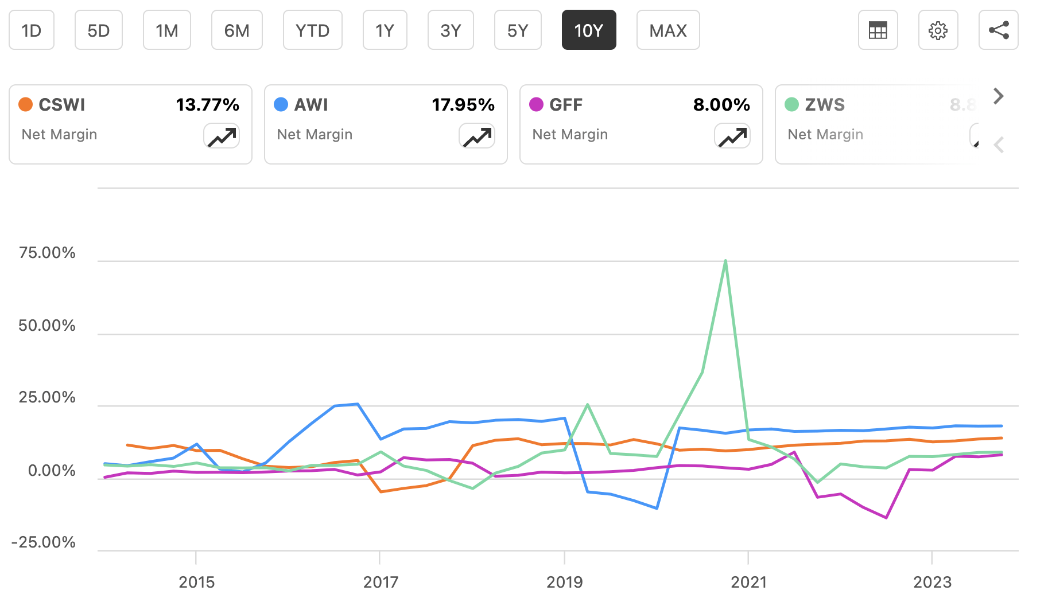Viewport: 1048px width, 610px height.
Task: Switch to the MAX time range tab
Action: 667,30
